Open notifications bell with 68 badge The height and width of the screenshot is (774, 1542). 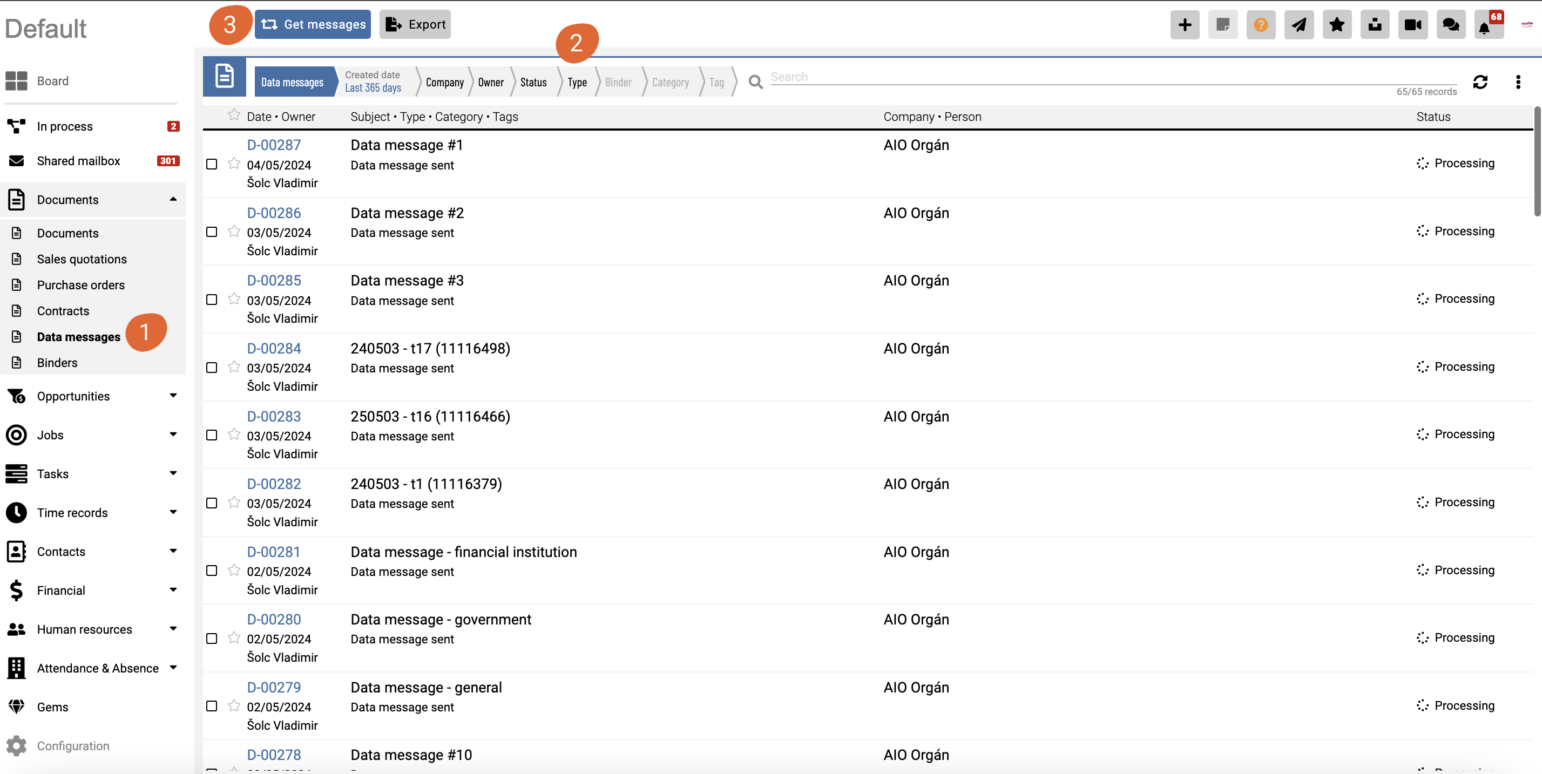[x=1488, y=24]
